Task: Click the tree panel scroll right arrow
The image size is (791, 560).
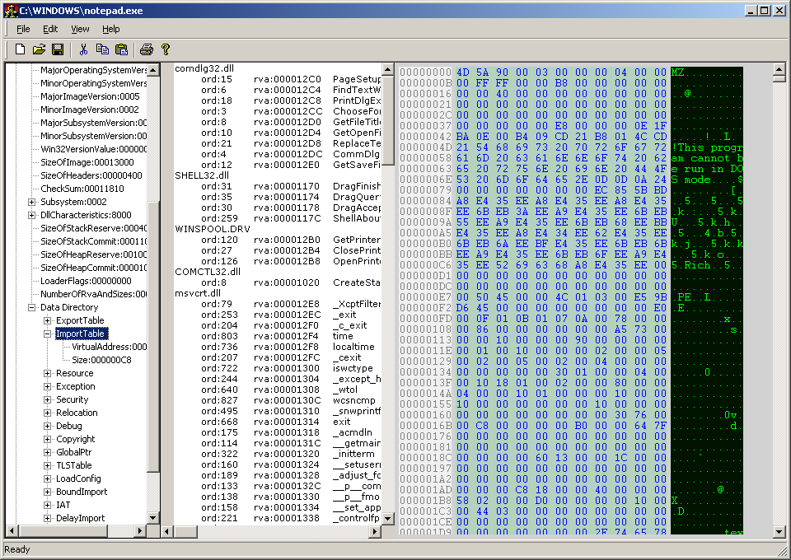Action: pos(141,531)
